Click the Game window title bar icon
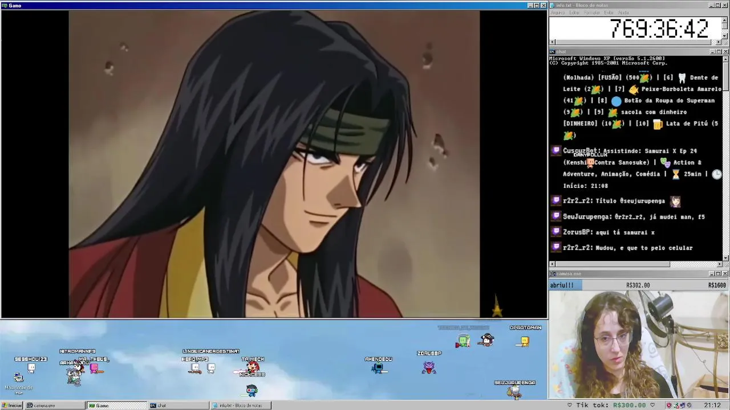 [5, 5]
